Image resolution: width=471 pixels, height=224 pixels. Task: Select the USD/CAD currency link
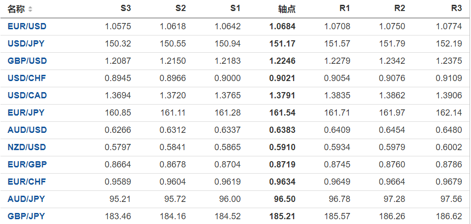(x=27, y=95)
